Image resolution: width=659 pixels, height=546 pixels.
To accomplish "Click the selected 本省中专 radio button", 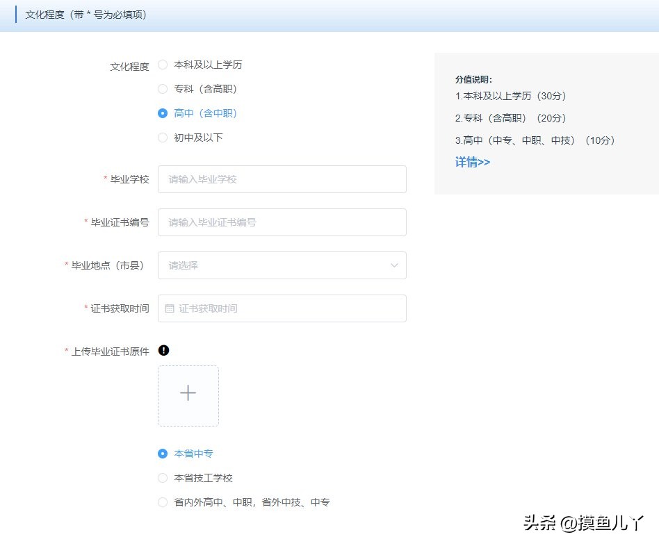I will pos(162,453).
